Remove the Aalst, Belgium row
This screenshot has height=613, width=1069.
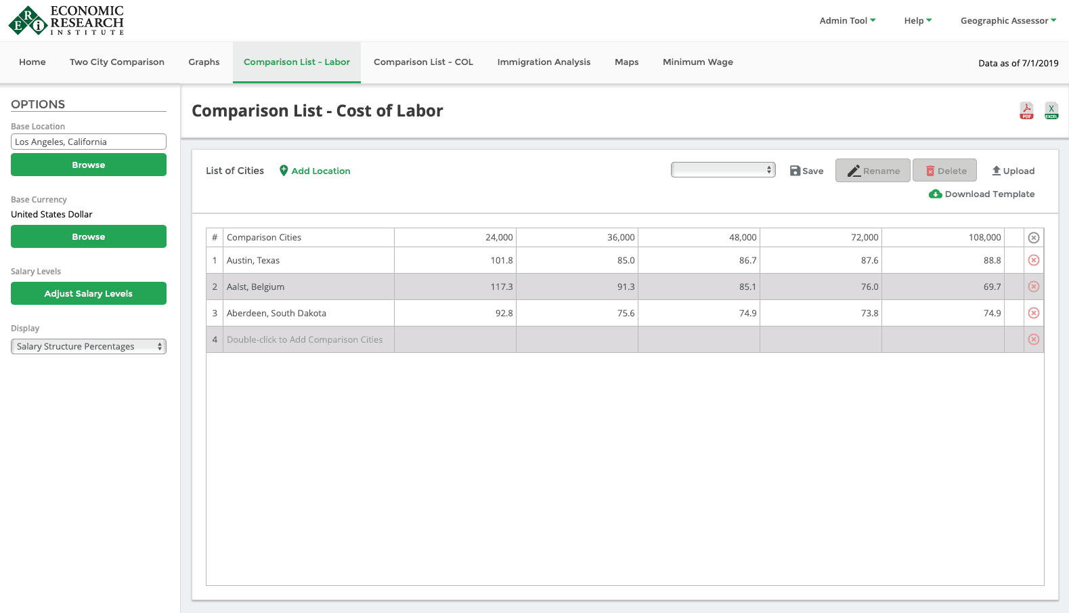(x=1033, y=287)
